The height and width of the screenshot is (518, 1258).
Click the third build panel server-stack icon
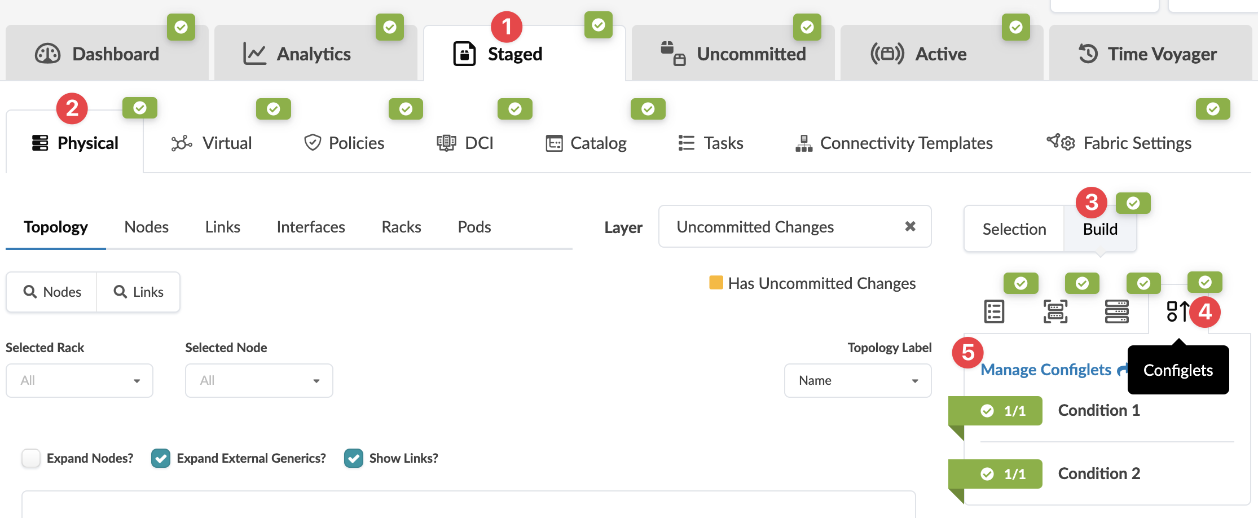1116,311
